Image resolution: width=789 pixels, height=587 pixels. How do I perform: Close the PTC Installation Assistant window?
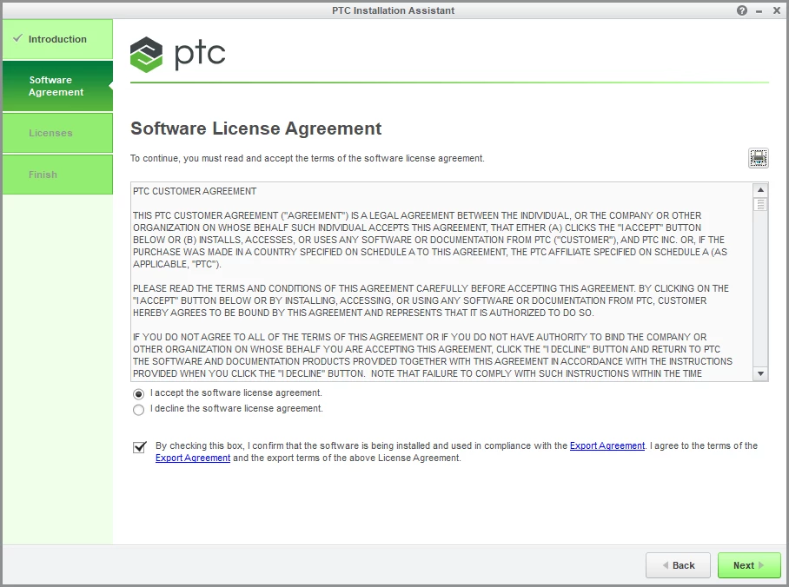777,10
